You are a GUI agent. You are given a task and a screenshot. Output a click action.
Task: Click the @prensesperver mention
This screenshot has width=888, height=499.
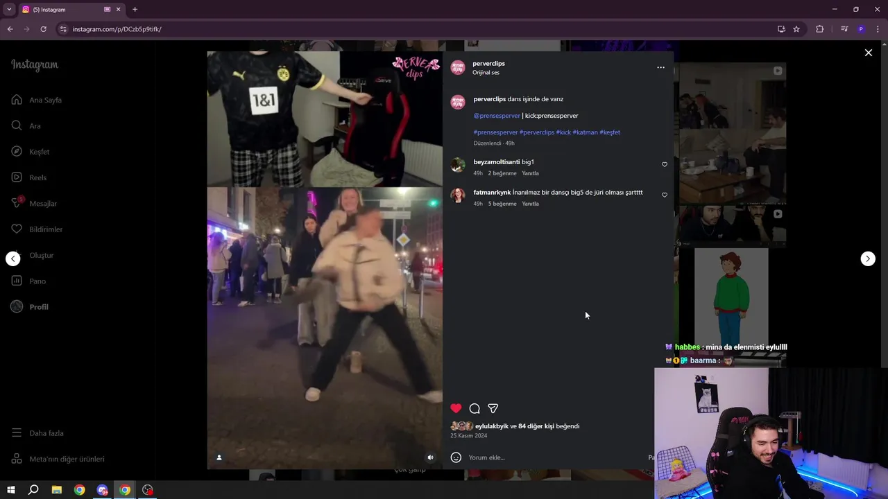point(497,116)
